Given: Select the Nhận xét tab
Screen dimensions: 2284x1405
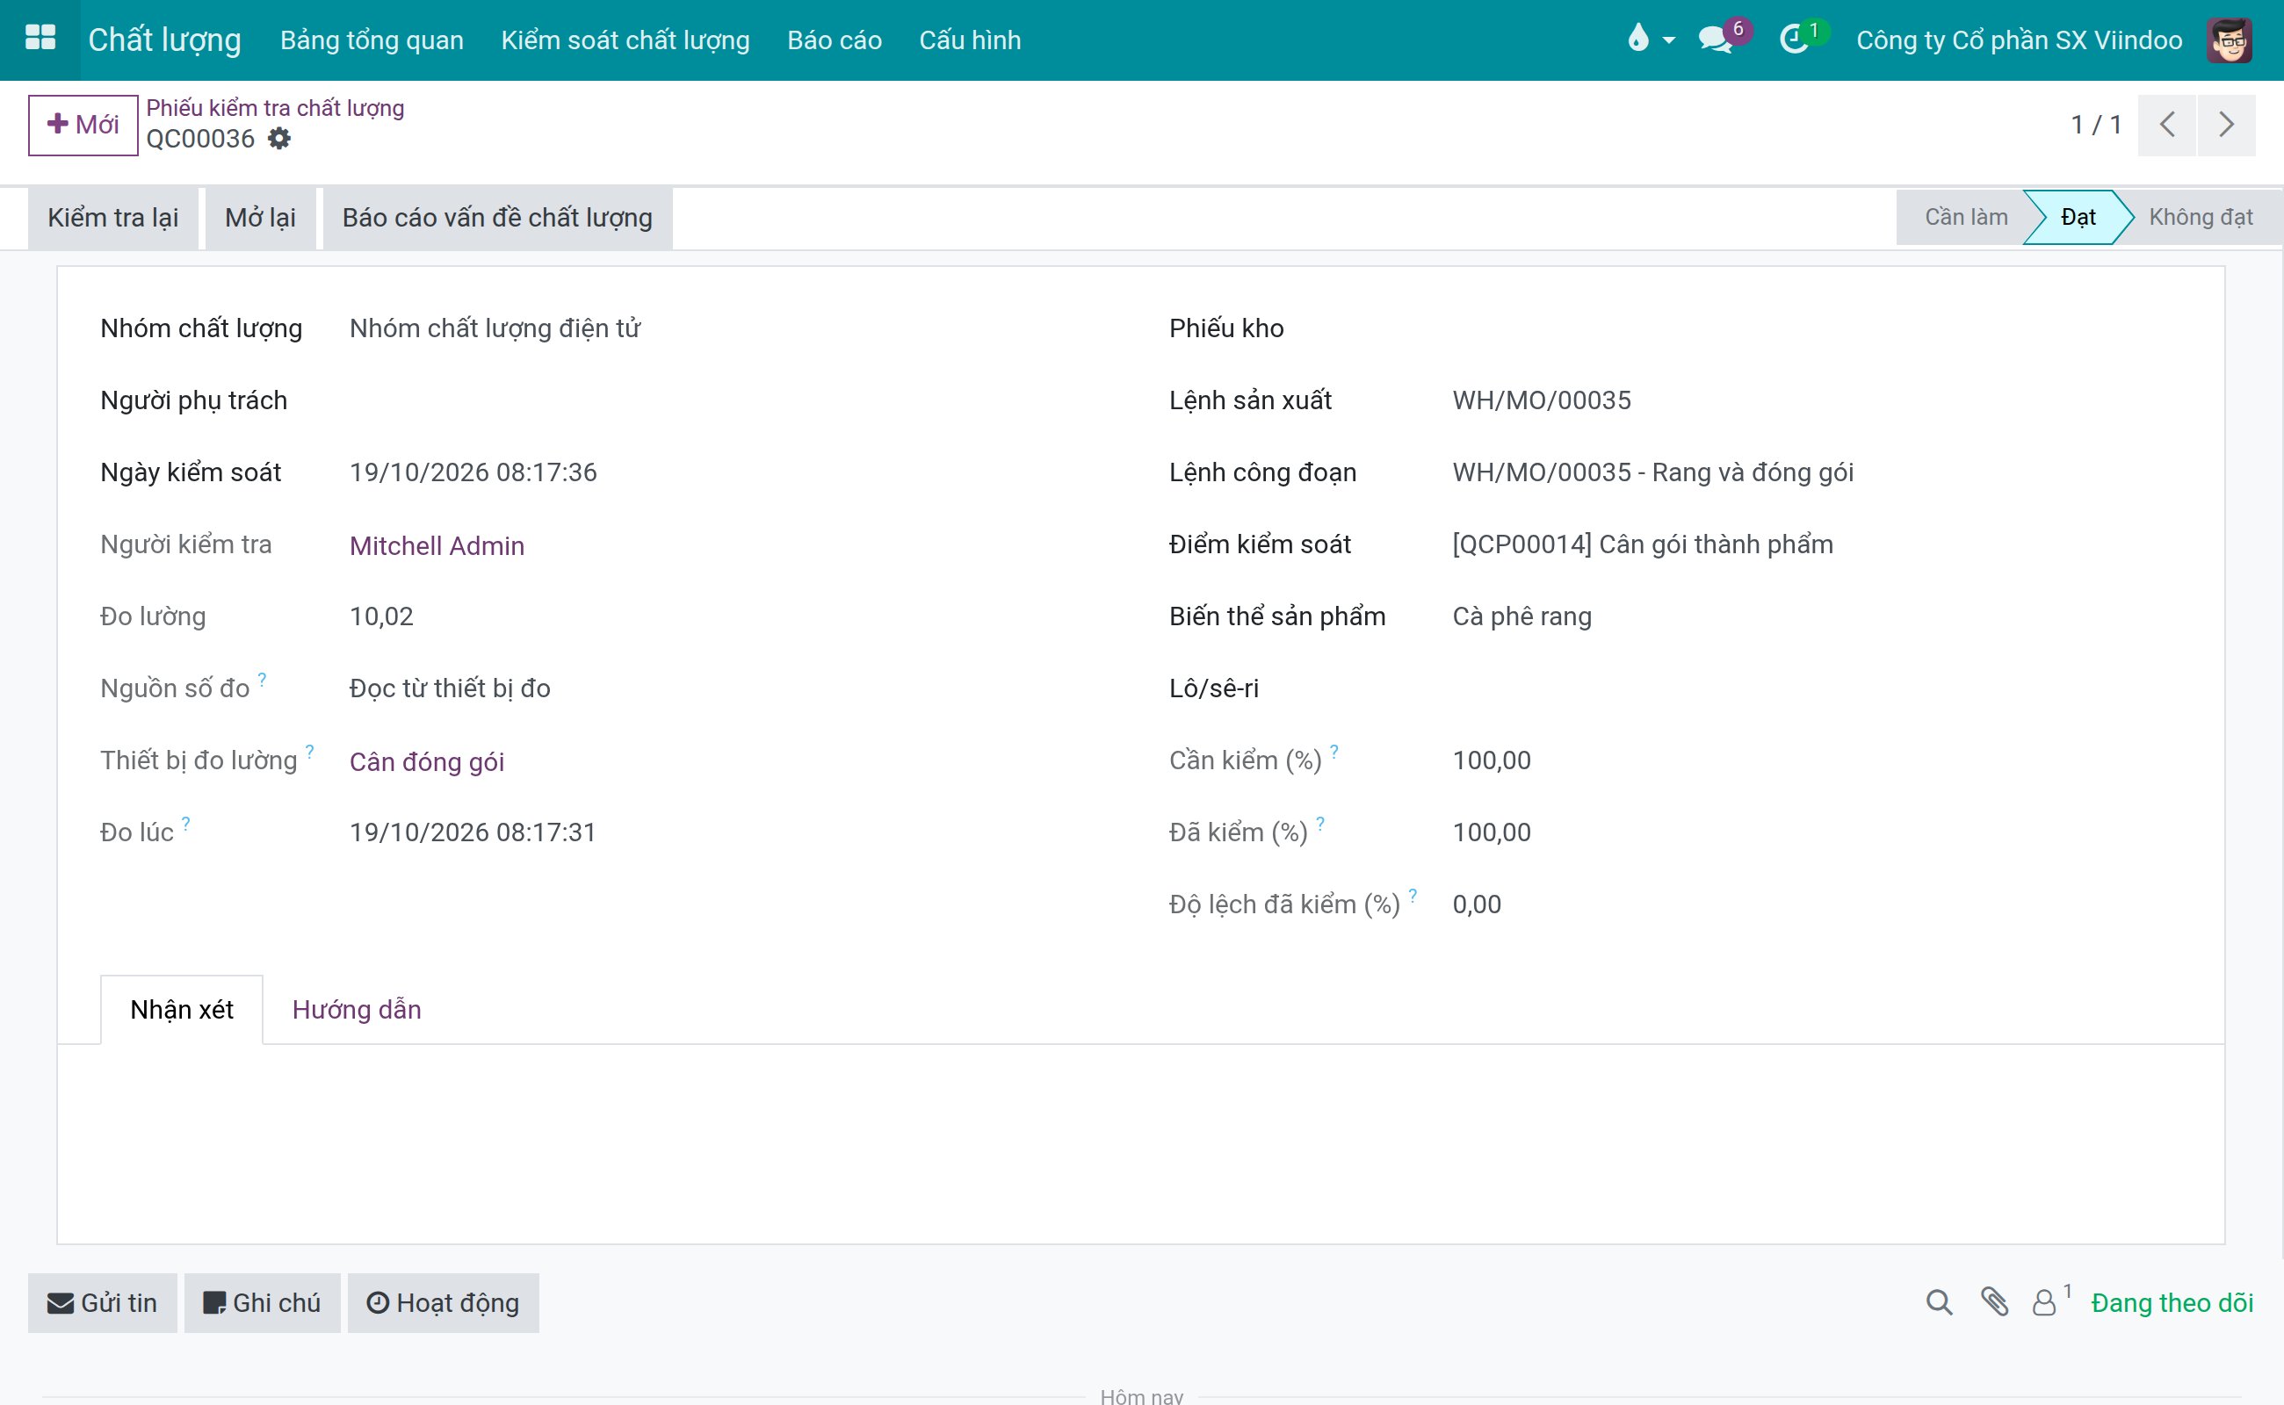Looking at the screenshot, I should [182, 1009].
